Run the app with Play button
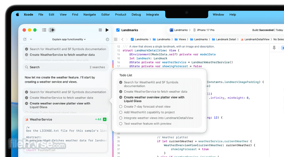This screenshot has width=284, height=157. tap(107, 30)
